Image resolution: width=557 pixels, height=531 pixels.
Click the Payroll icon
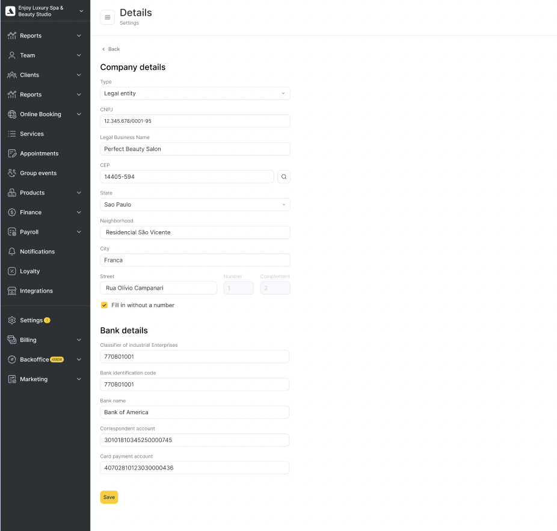(x=11, y=232)
